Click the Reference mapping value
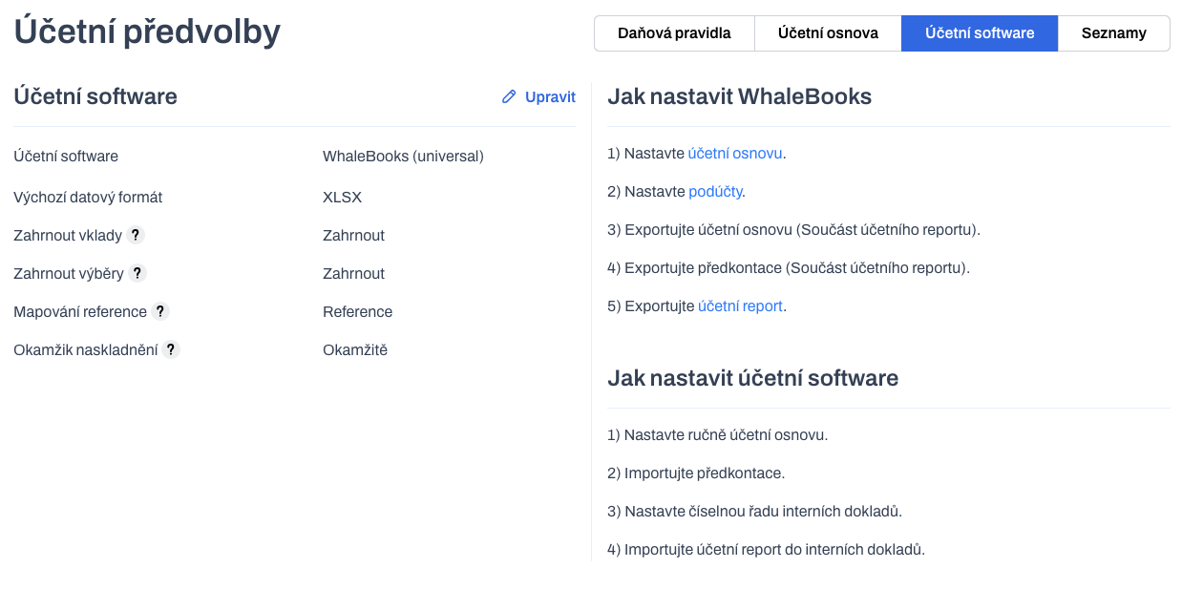Image resolution: width=1182 pixels, height=589 pixels. click(357, 311)
